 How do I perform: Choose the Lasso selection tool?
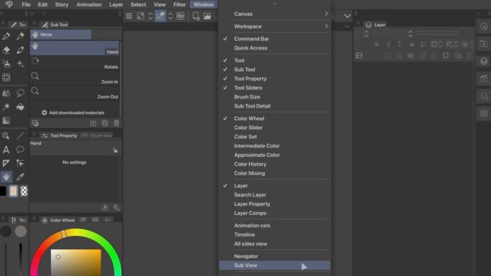(x=20, y=93)
